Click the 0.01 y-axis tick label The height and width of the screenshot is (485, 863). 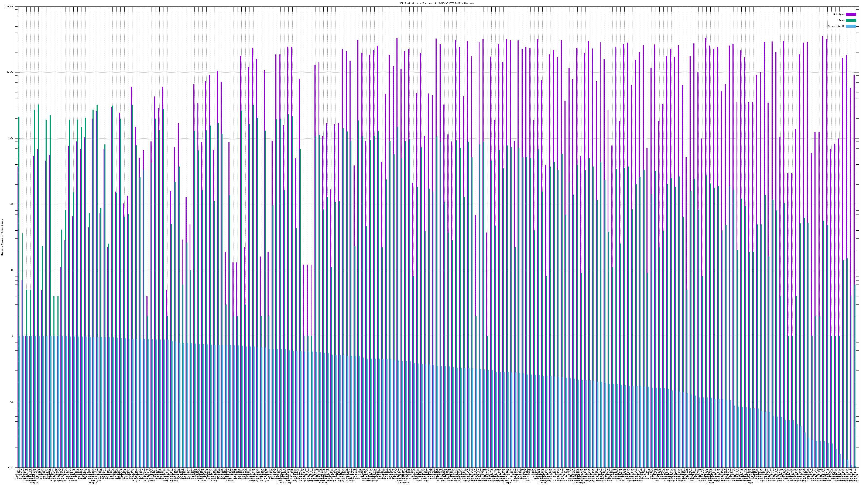tap(11, 467)
